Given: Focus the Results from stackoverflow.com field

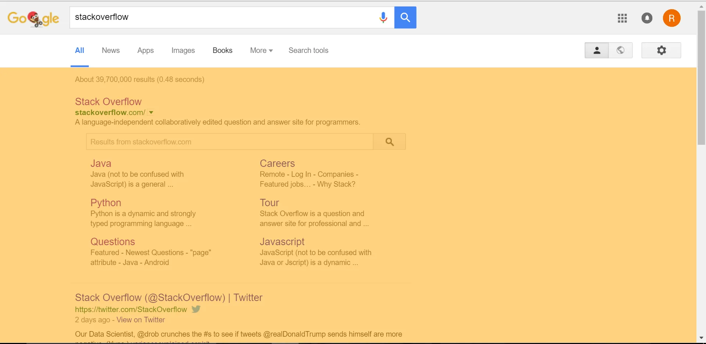Looking at the screenshot, I should click(x=230, y=141).
